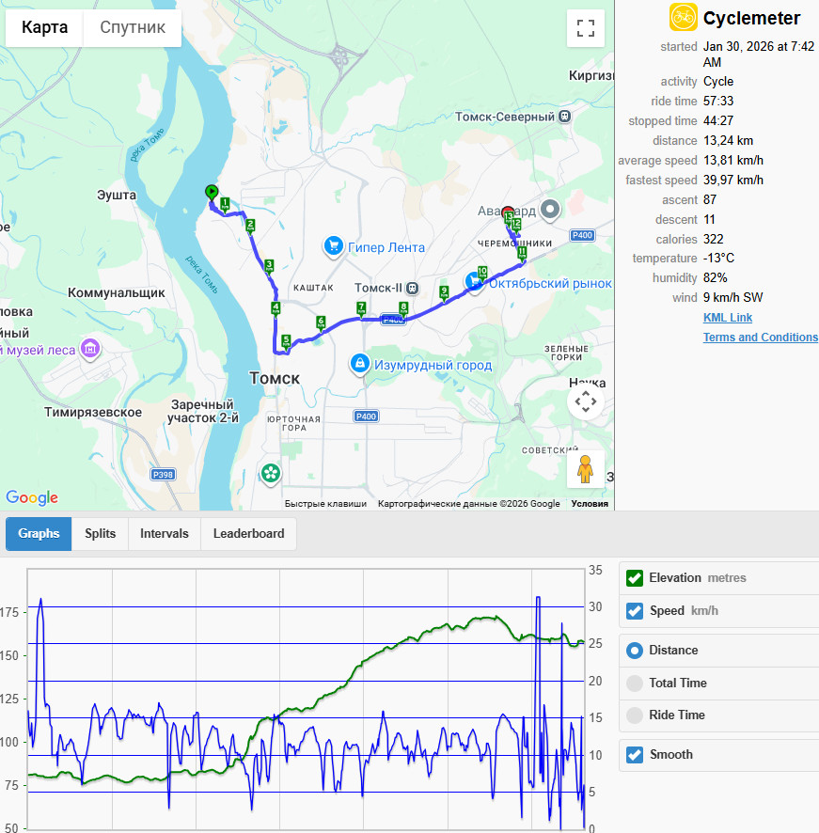Click Быстрые клавиши keyboard shortcuts button
Viewport: 819px width, 833px height.
[325, 504]
